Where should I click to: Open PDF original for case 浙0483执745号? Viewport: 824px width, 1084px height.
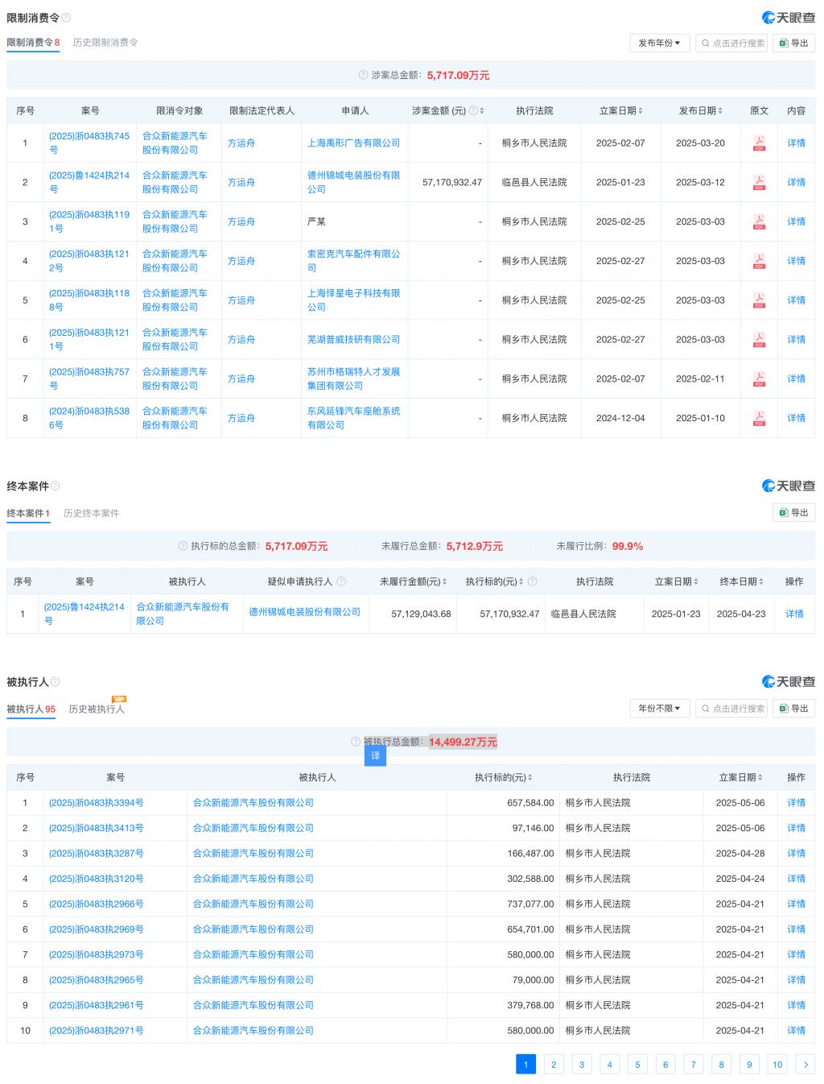pyautogui.click(x=759, y=143)
